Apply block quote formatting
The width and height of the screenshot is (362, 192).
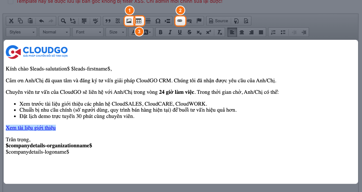tap(108, 21)
